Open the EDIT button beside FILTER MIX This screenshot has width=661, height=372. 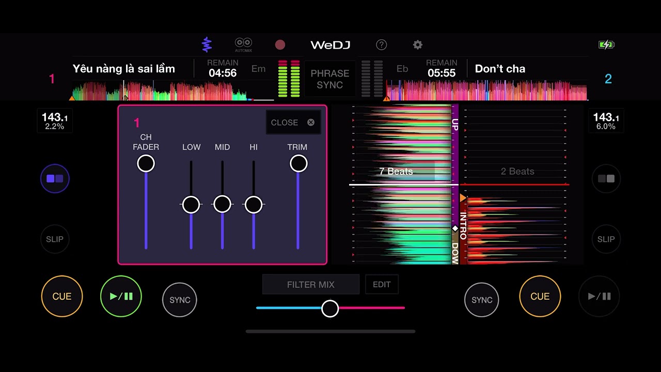point(382,285)
